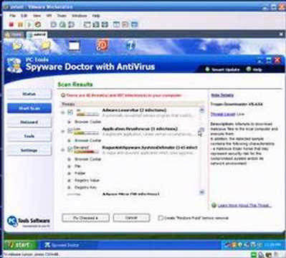Viewport: 286px width, 258px height.
Task: Toggle checkbox for RogueAntiSpyware.SystemDefender threat
Action: pyautogui.click(x=70, y=148)
